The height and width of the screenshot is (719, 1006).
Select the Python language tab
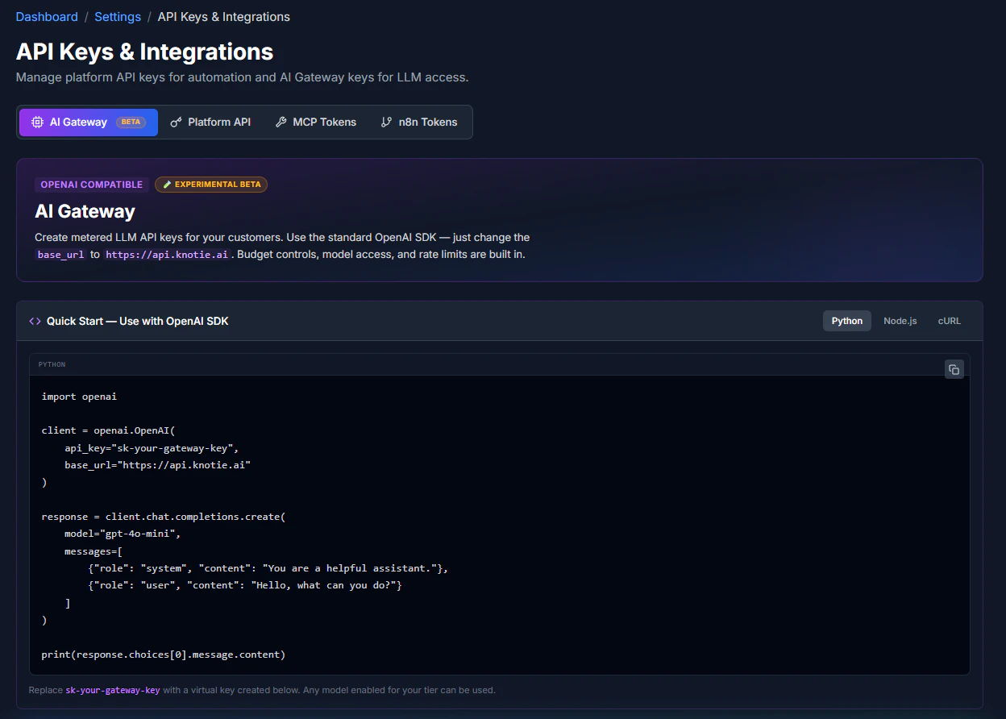tap(846, 320)
